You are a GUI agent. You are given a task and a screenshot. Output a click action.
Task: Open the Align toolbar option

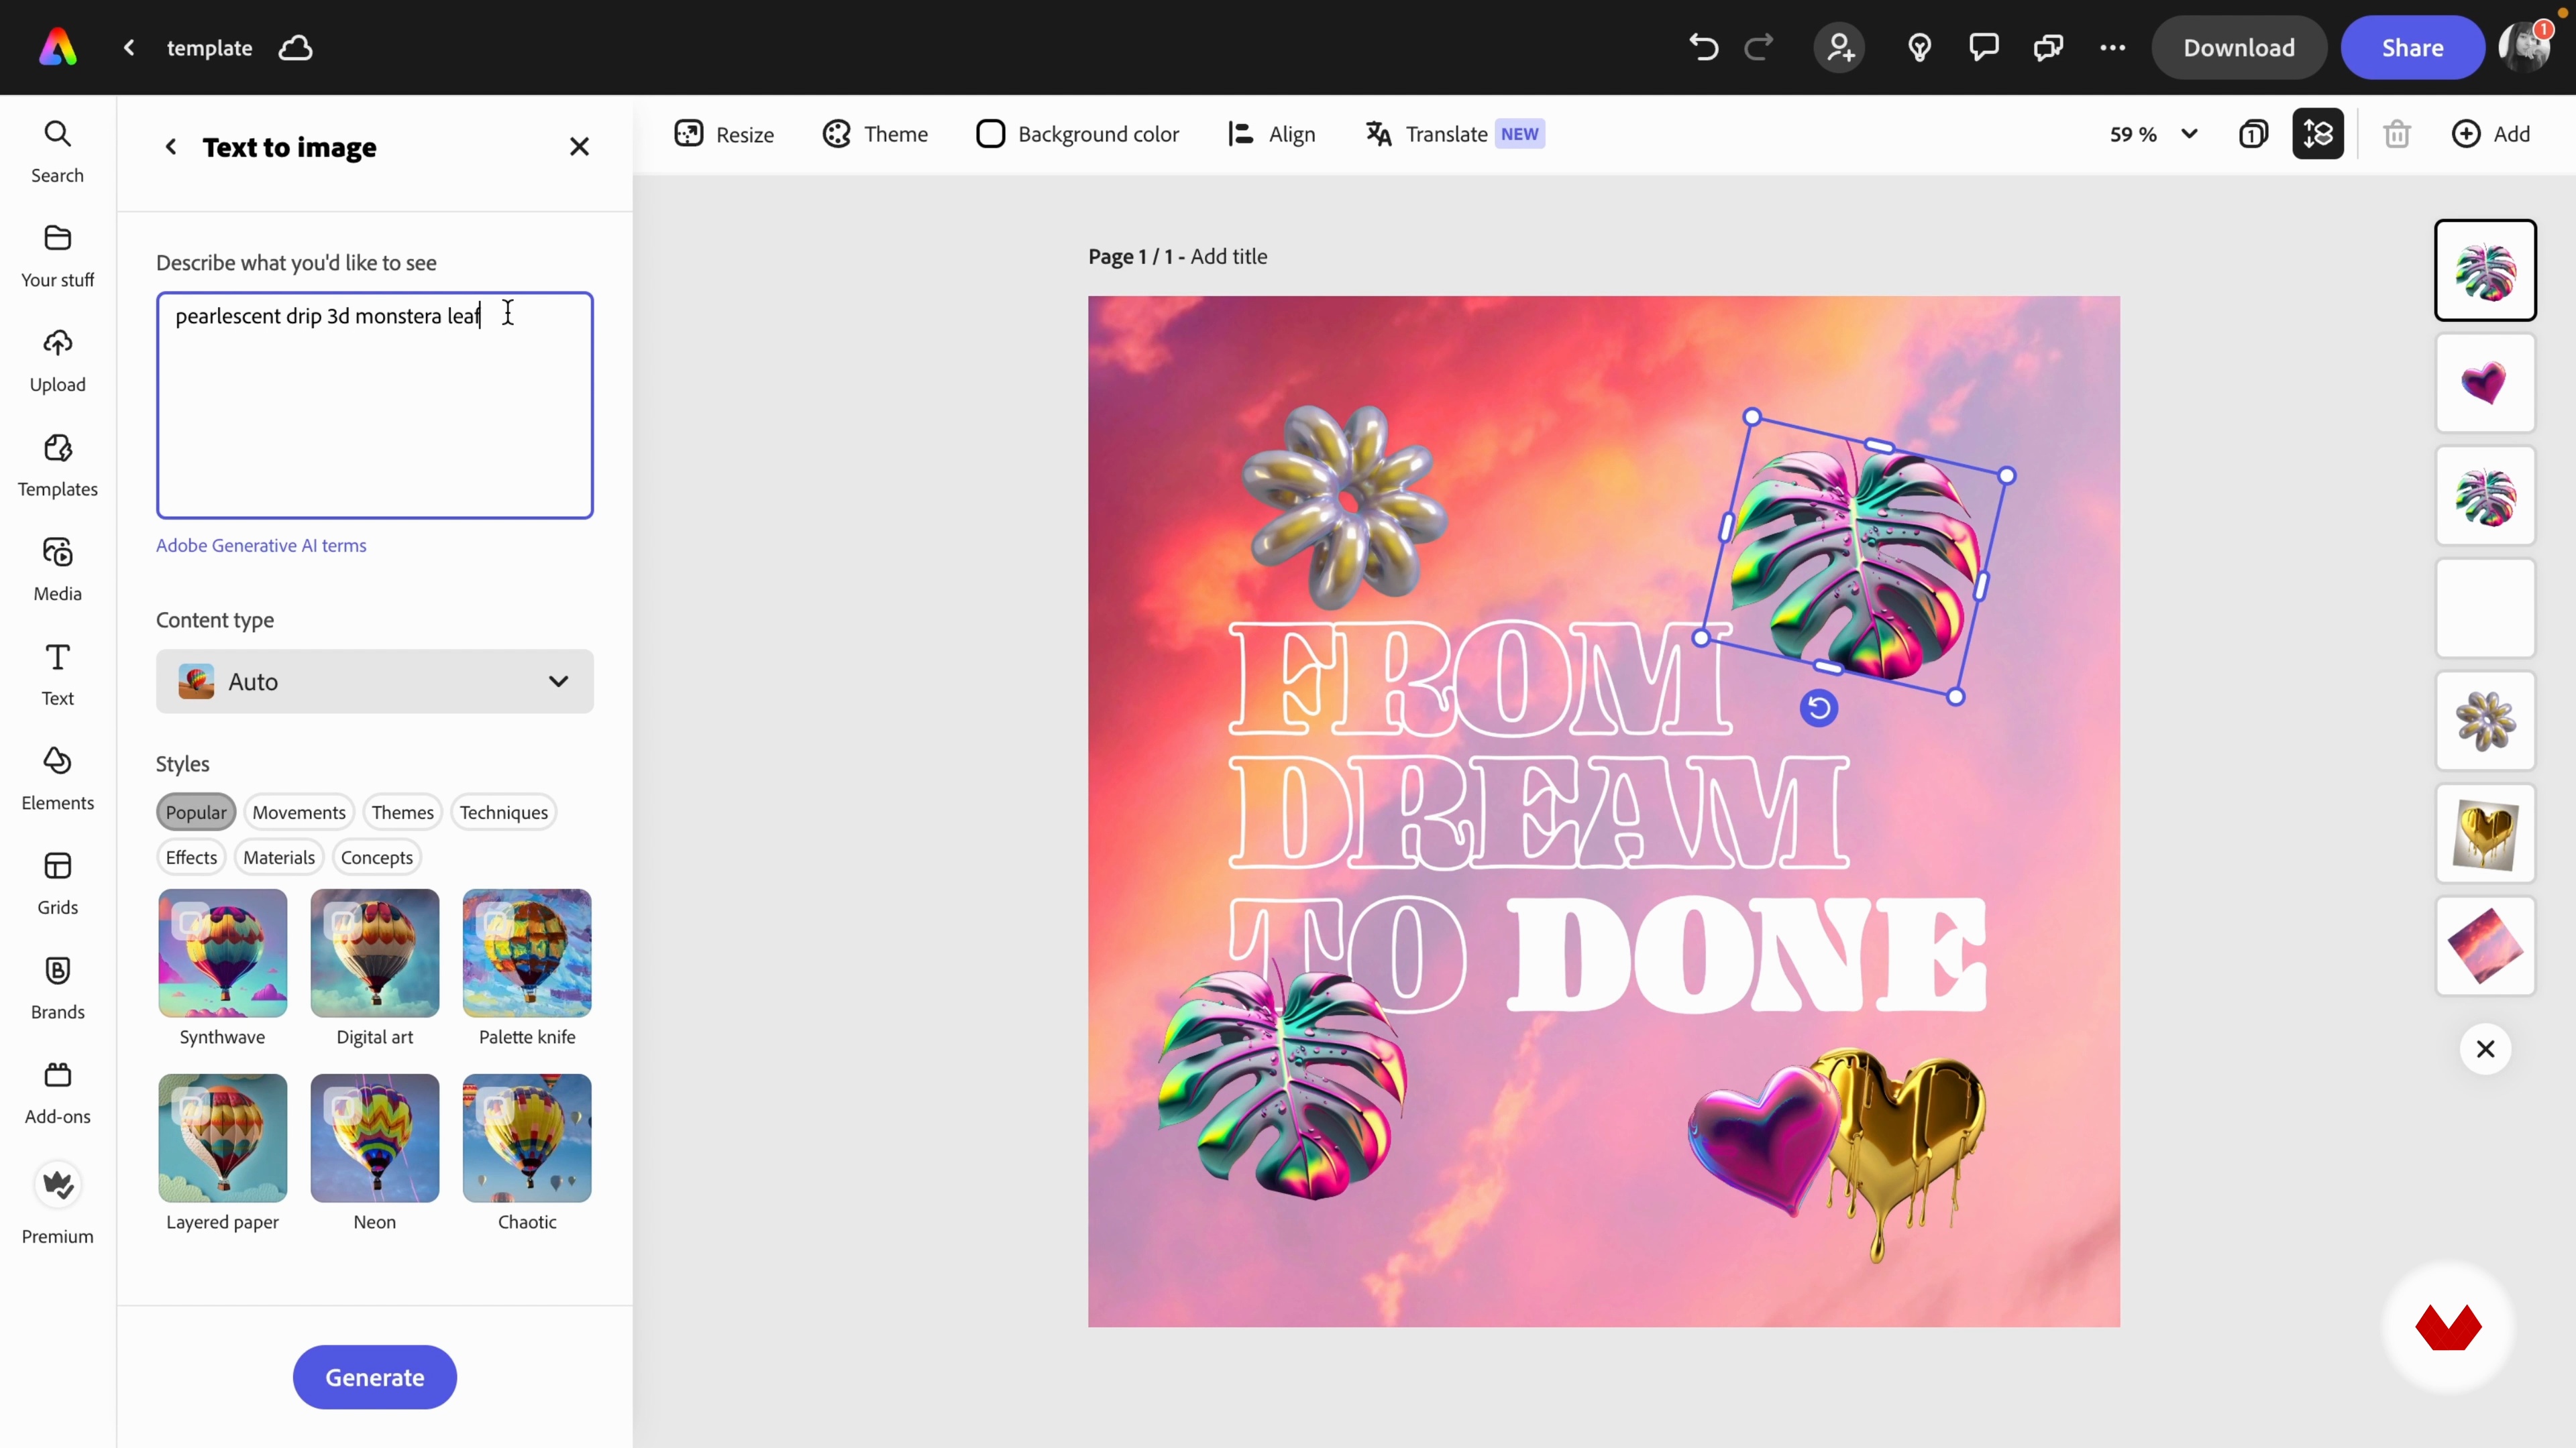[1271, 134]
